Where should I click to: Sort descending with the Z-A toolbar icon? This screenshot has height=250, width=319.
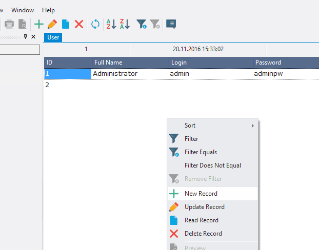click(x=125, y=24)
